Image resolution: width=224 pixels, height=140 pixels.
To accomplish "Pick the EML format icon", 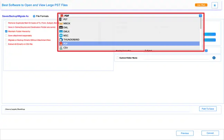I will (61, 27).
